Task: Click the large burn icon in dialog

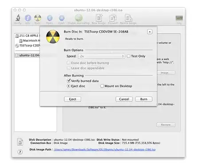Action: 53,37
